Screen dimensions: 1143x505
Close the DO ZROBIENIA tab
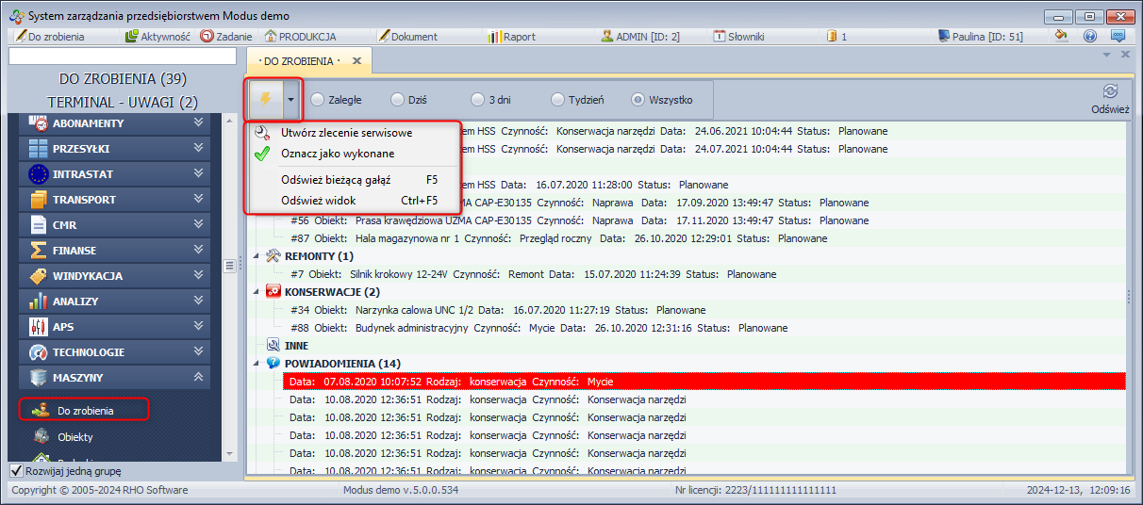[x=356, y=61]
